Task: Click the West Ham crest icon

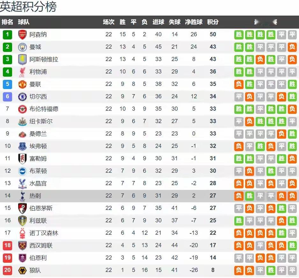Action: [x=22, y=246]
